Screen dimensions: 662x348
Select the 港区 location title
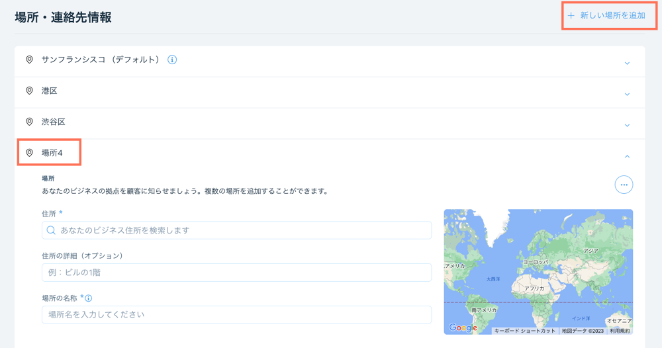[x=50, y=91]
